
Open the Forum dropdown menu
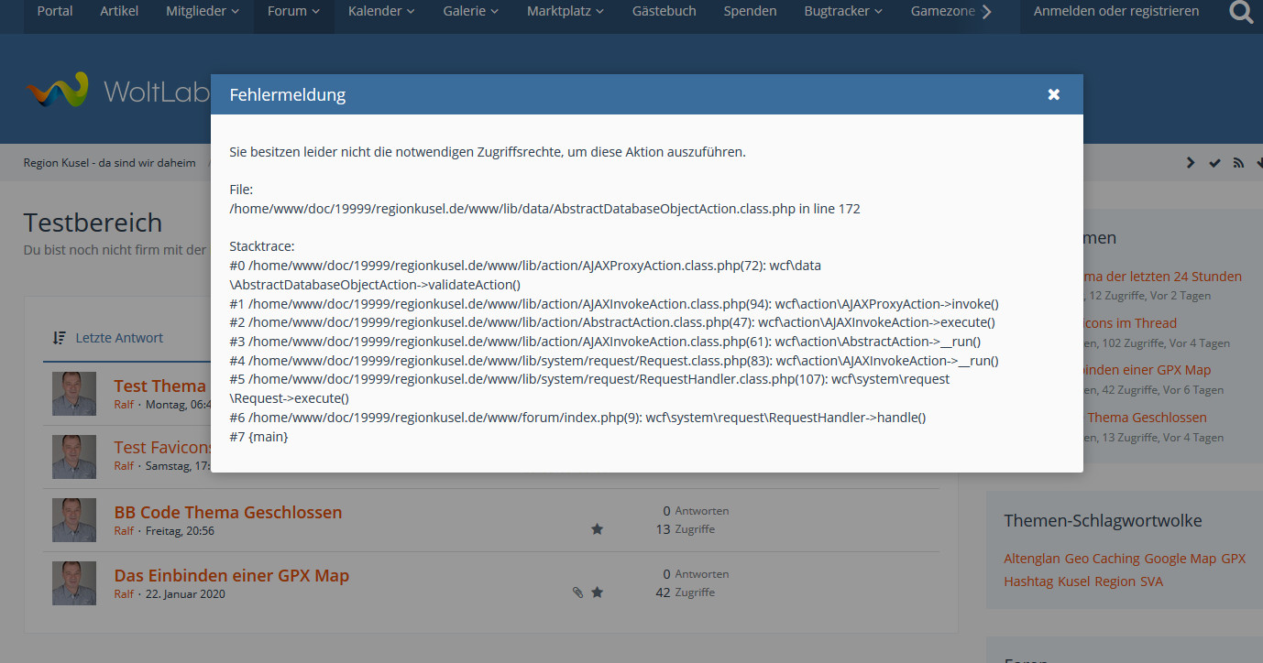tap(293, 11)
